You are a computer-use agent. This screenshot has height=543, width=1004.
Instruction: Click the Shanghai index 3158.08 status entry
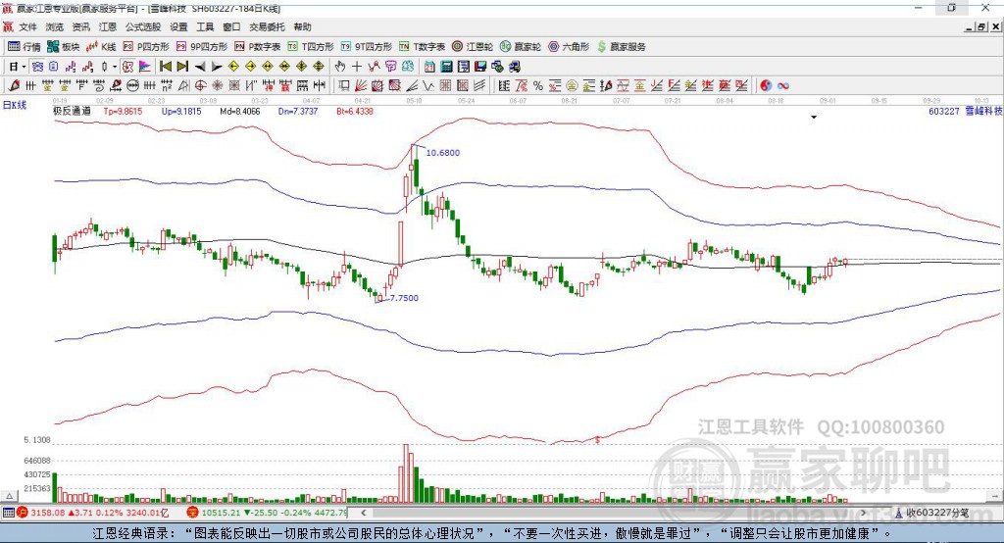[93, 513]
